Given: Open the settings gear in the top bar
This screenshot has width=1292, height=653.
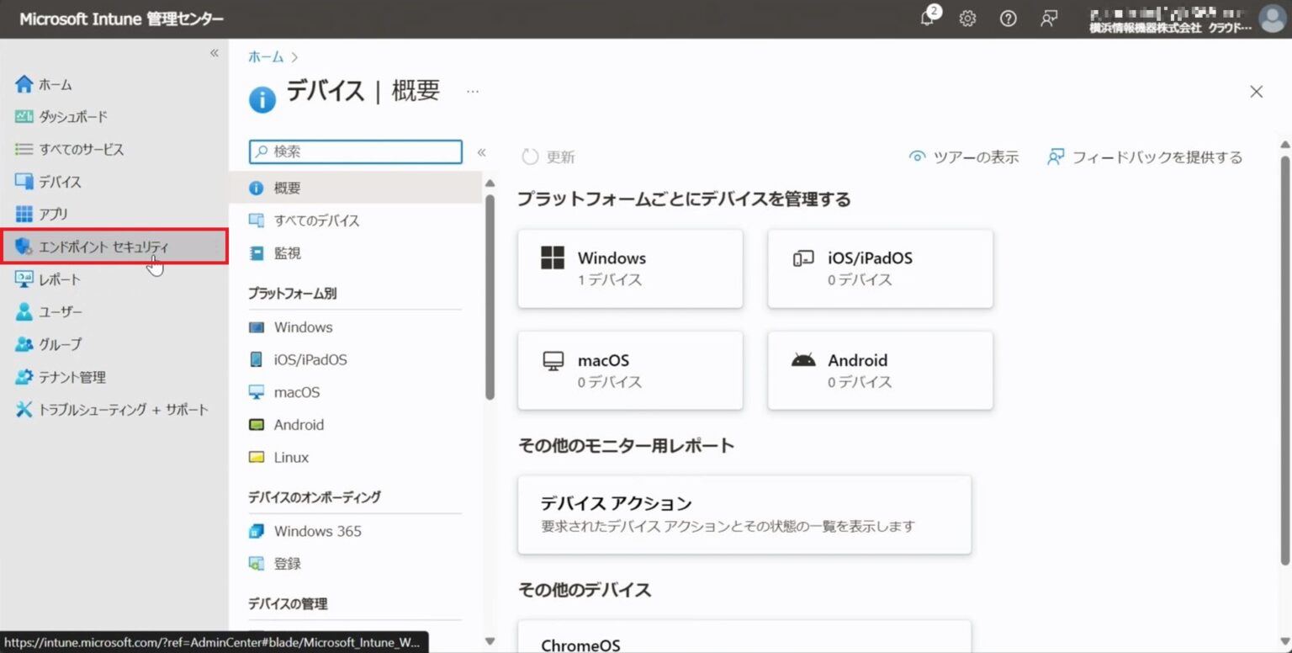Looking at the screenshot, I should coord(967,19).
